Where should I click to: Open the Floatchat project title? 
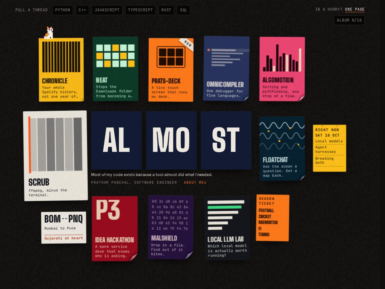[x=275, y=160]
